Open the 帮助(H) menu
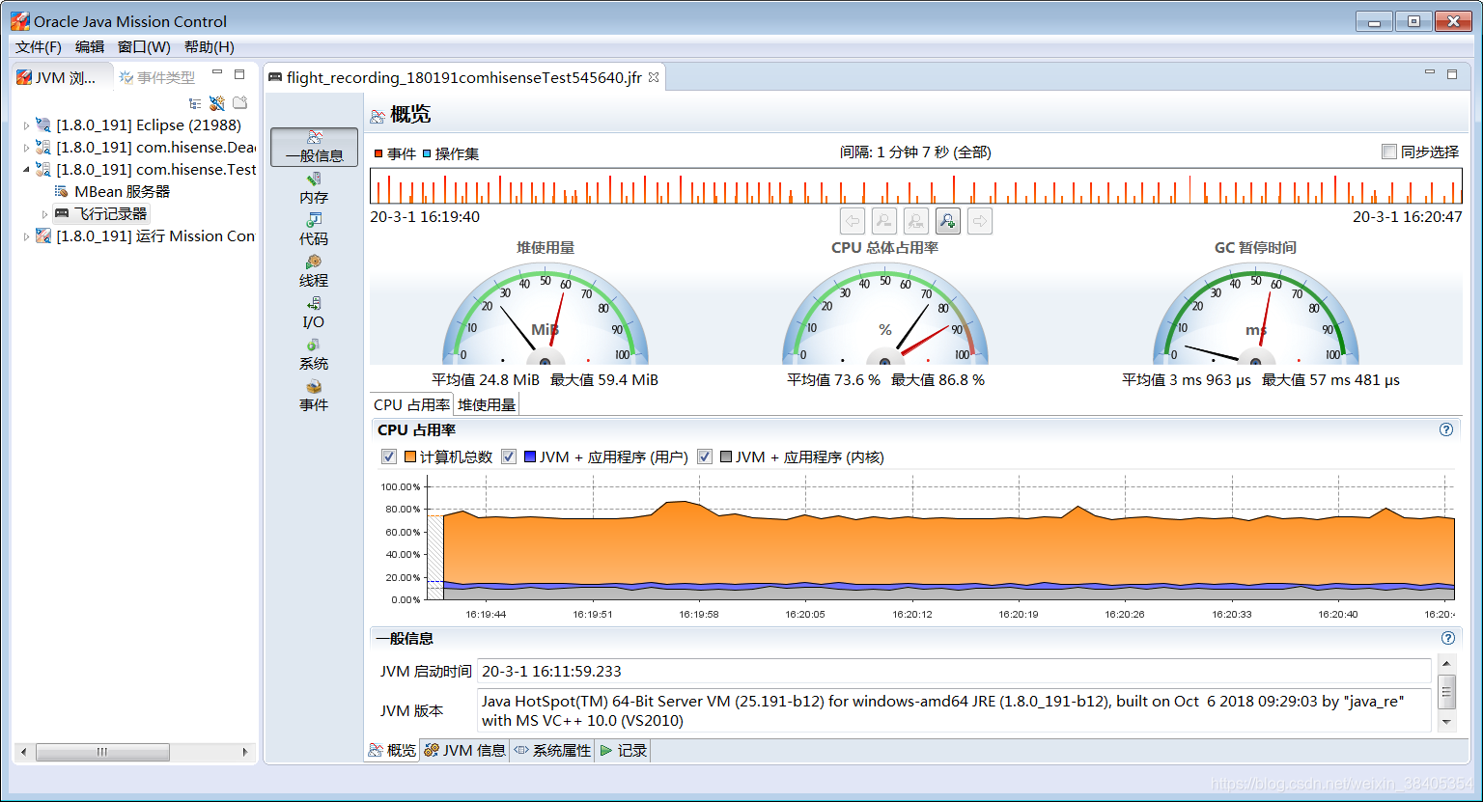This screenshot has height=802, width=1483. [x=210, y=46]
